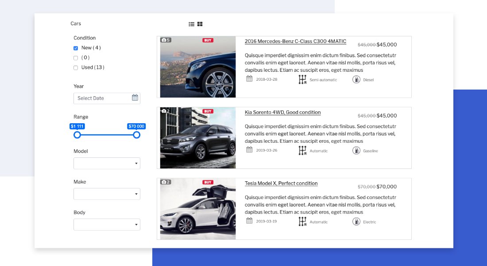
Task: Switch to grid view layout
Action: (200, 23)
